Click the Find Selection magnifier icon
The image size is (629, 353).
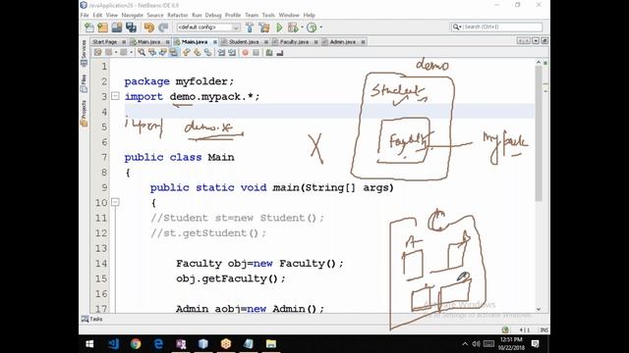142,52
